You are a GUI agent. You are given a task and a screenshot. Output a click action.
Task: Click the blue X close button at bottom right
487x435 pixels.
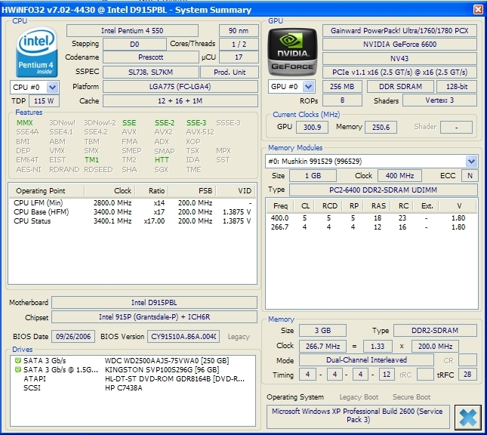click(x=467, y=418)
